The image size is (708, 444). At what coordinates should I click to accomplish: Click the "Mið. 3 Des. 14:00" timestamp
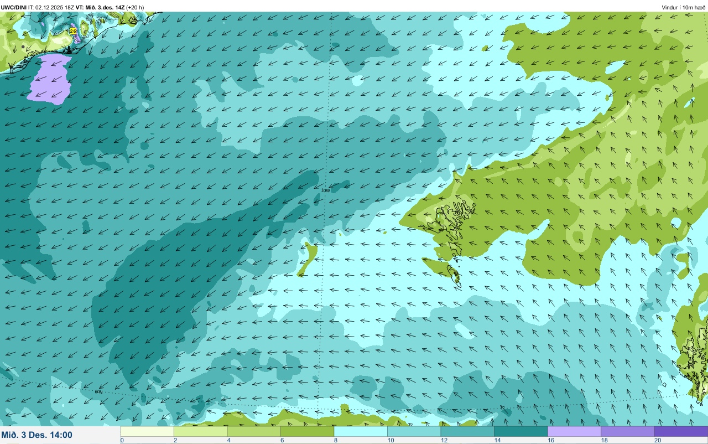37,435
